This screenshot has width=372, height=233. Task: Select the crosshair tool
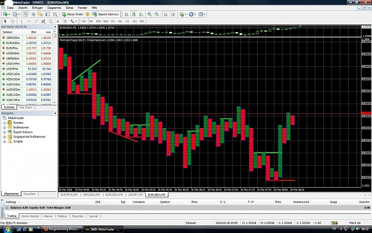click(13, 21)
